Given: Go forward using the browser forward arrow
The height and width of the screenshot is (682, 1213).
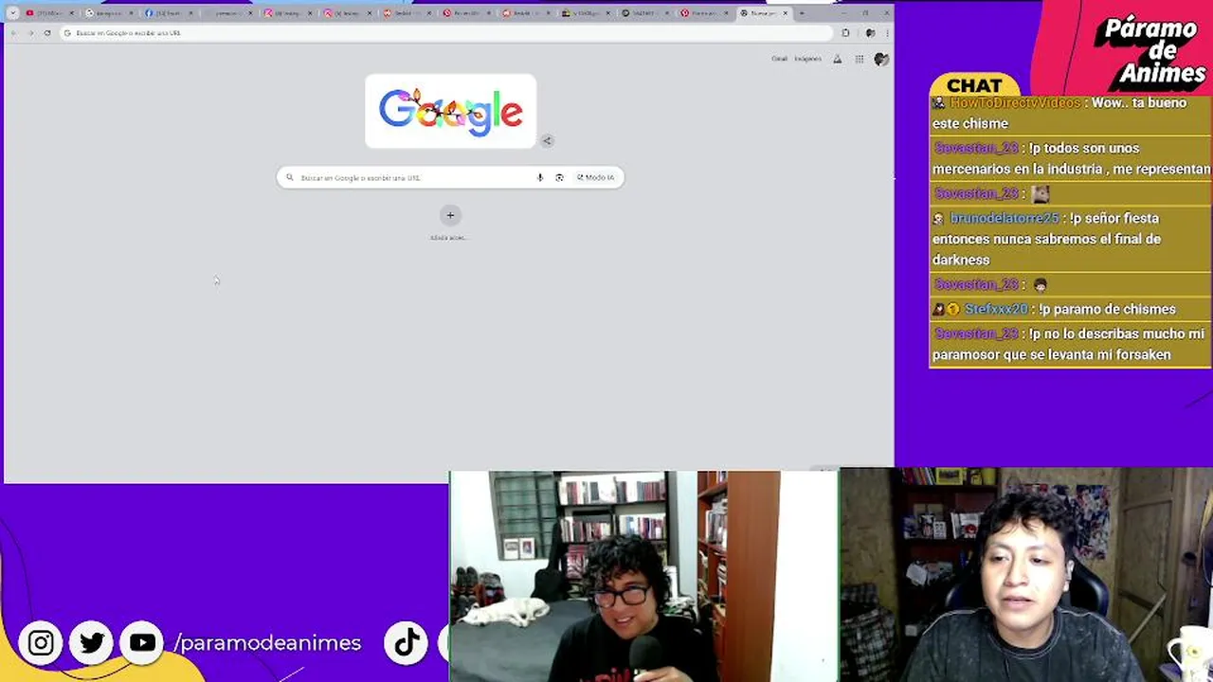Looking at the screenshot, I should coord(30,33).
